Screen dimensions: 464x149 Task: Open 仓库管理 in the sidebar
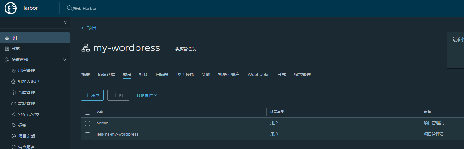tap(26, 92)
